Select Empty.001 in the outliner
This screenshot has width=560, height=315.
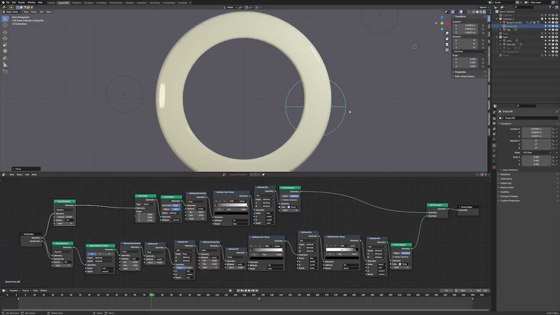[x=511, y=26]
